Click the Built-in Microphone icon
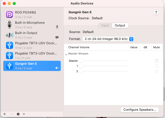 coord(9,25)
